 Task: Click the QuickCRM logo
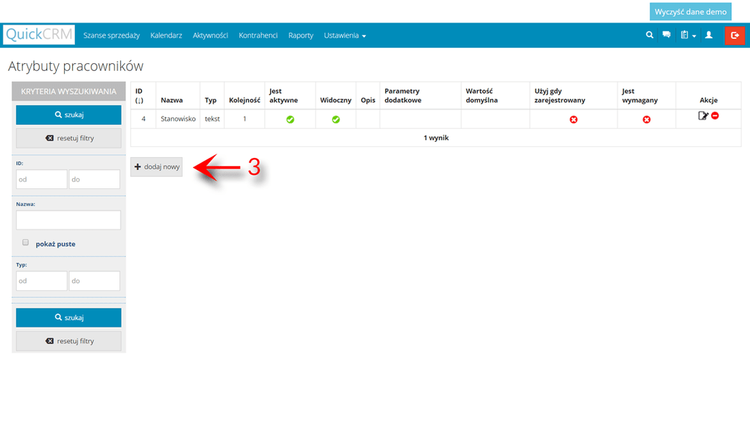[39, 35]
